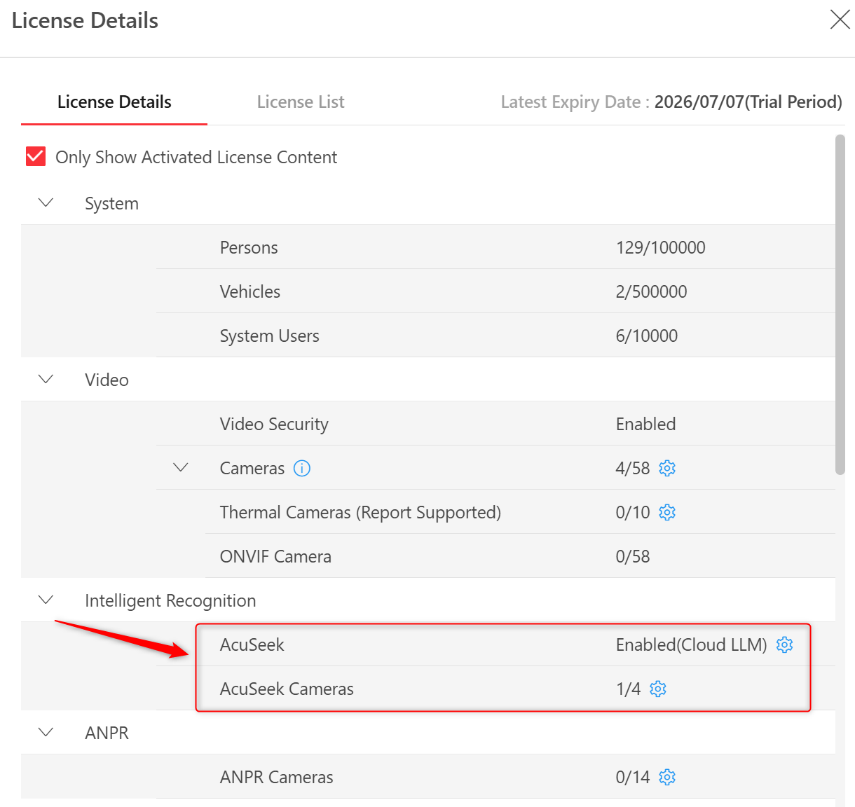Click the Enabled(Cloud LLM) value
This screenshot has width=855, height=807.
[x=692, y=644]
